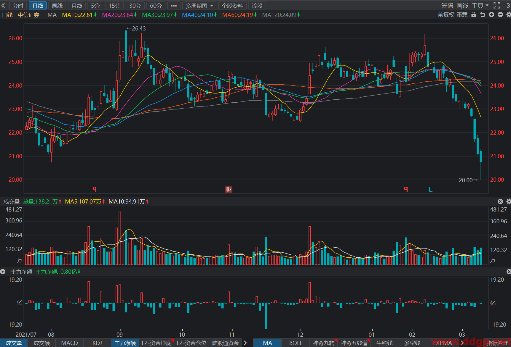
Task: Open 个股资料 stock info
Action: coord(232,6)
